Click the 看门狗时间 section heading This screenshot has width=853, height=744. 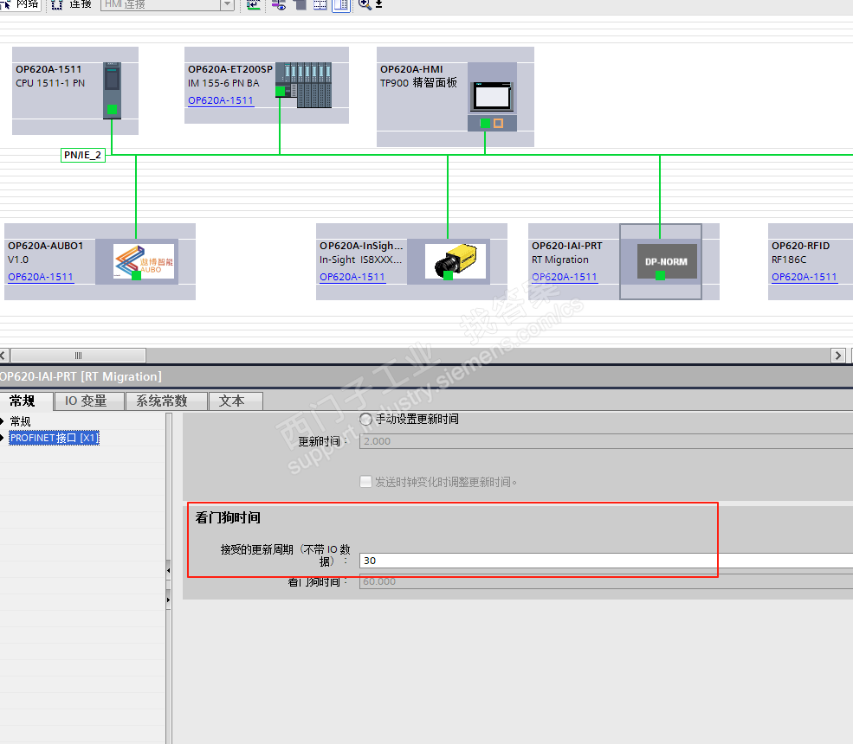pos(228,517)
